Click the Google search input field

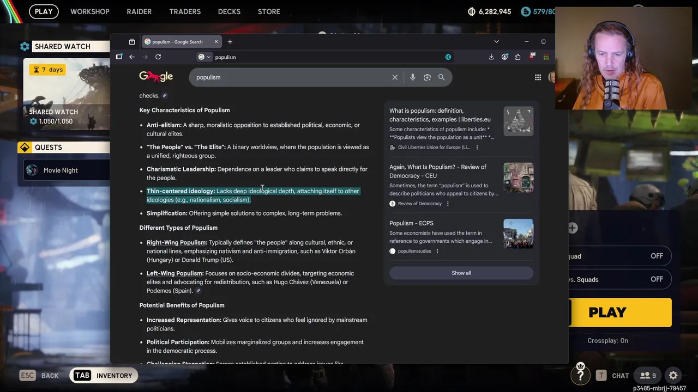292,77
